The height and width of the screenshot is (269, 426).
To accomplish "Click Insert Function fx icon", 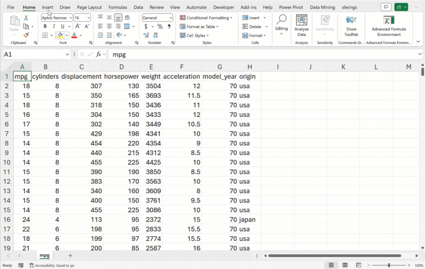I will (99, 54).
